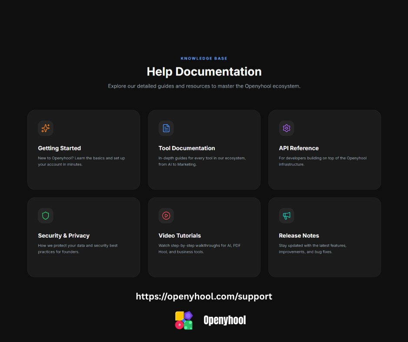The image size is (408, 342).
Task: Click the blue document Tool Documentation icon
Action: [166, 128]
